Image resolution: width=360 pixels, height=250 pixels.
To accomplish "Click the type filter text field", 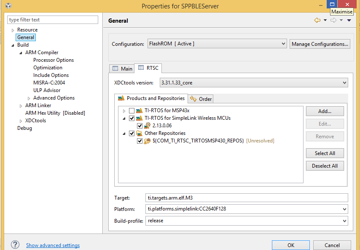I will pos(53,20).
